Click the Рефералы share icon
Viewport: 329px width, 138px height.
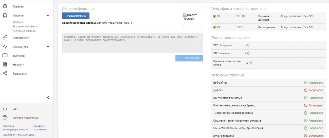[x=5, y=73]
